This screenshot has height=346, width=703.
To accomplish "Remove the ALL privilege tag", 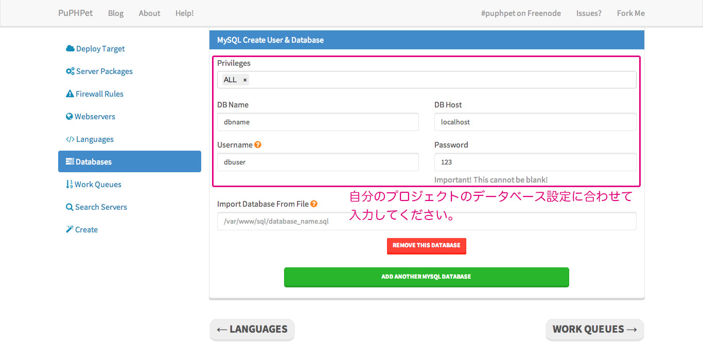I will coord(245,80).
